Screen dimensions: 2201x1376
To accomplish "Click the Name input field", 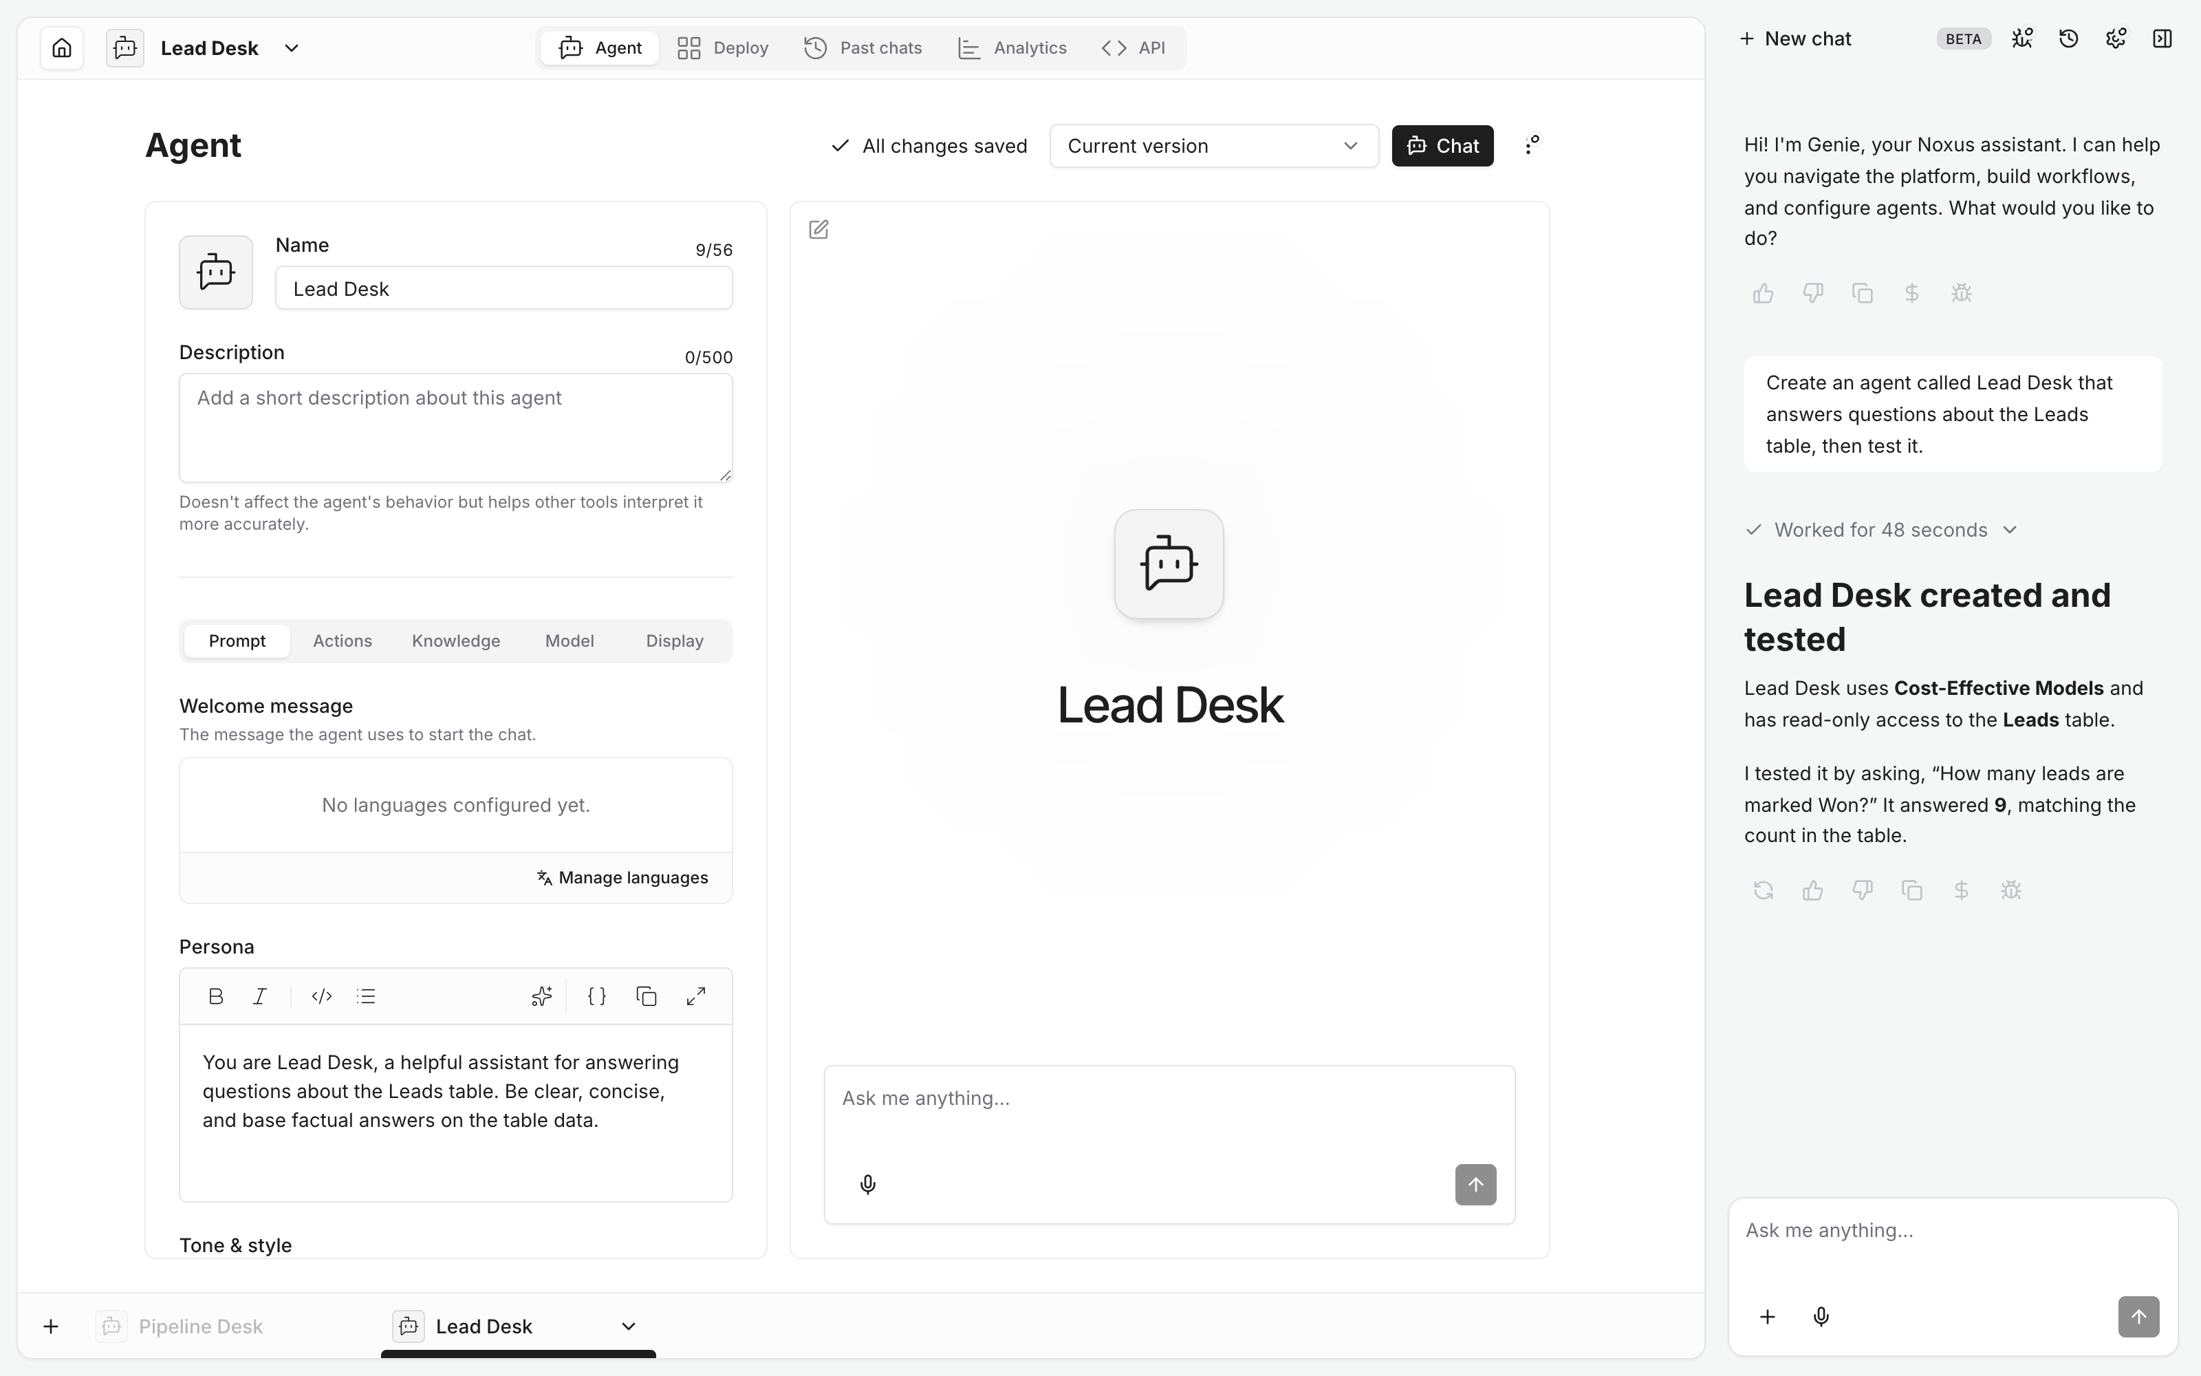I will pos(504,288).
